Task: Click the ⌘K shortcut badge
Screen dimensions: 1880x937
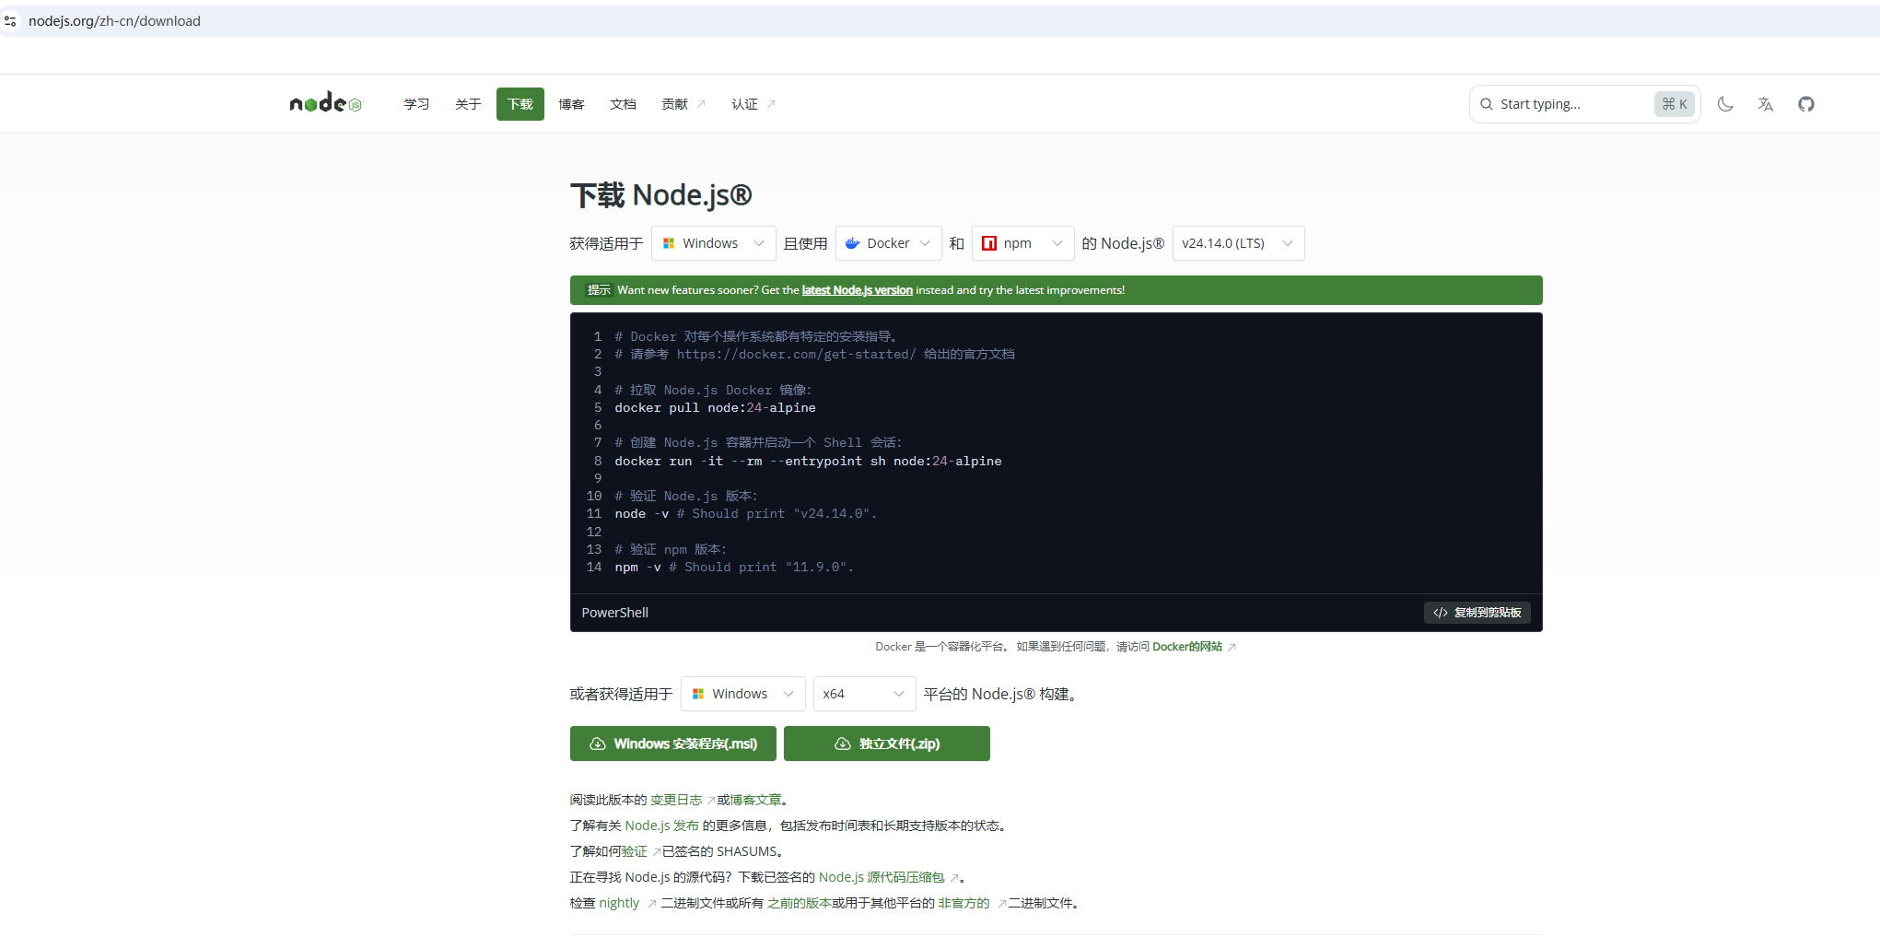Action: point(1674,104)
